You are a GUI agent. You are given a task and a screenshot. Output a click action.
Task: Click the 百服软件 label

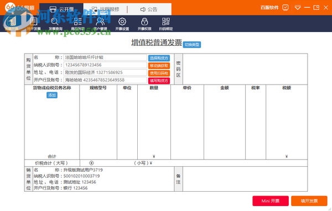[x=269, y=8]
